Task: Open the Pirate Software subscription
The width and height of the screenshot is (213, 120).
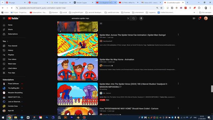Action: click(13, 84)
